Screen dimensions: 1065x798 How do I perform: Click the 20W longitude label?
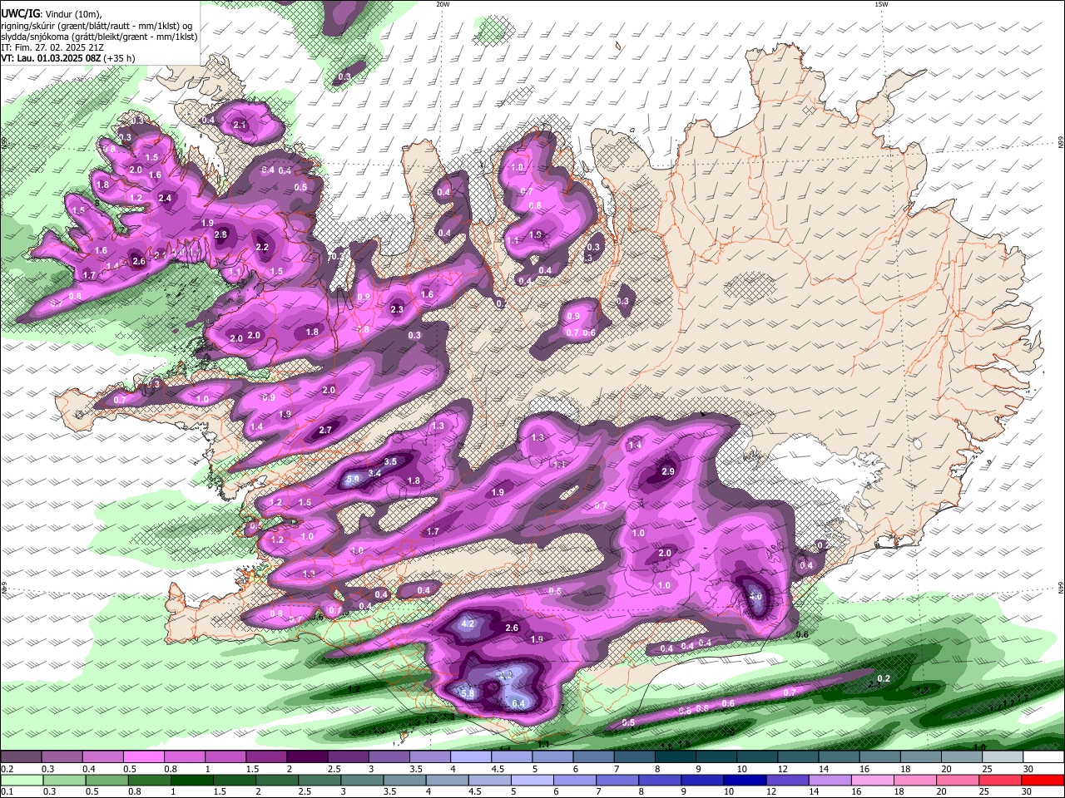[443, 4]
